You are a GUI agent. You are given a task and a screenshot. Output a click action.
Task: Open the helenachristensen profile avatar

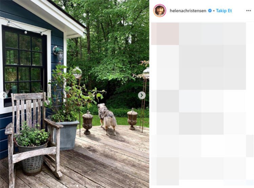click(x=160, y=11)
